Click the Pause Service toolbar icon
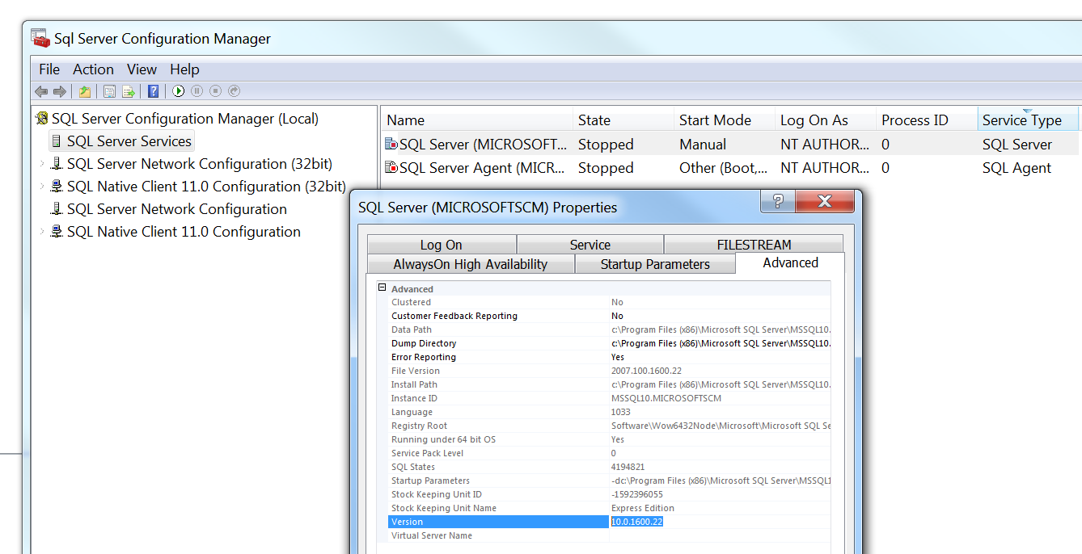 click(197, 91)
